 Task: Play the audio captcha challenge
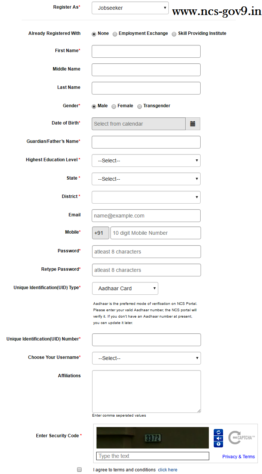tap(219, 438)
